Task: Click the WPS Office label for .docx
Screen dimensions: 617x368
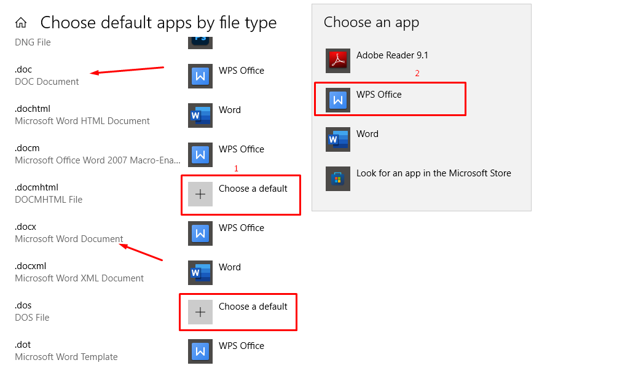Action: point(242,228)
